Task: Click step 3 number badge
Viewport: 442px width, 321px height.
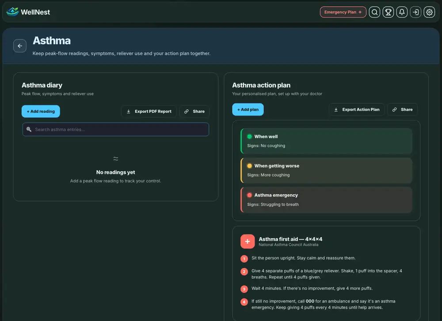Action: coord(244,289)
